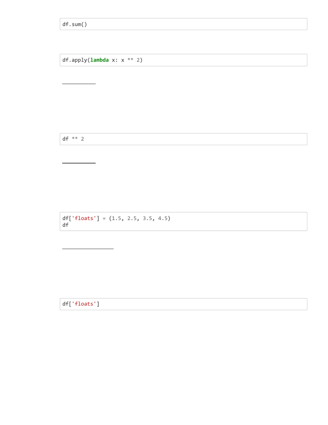The width and height of the screenshot is (328, 425).
Task: Click the red 'floats' string in assignment cell
Action: coord(84,218)
